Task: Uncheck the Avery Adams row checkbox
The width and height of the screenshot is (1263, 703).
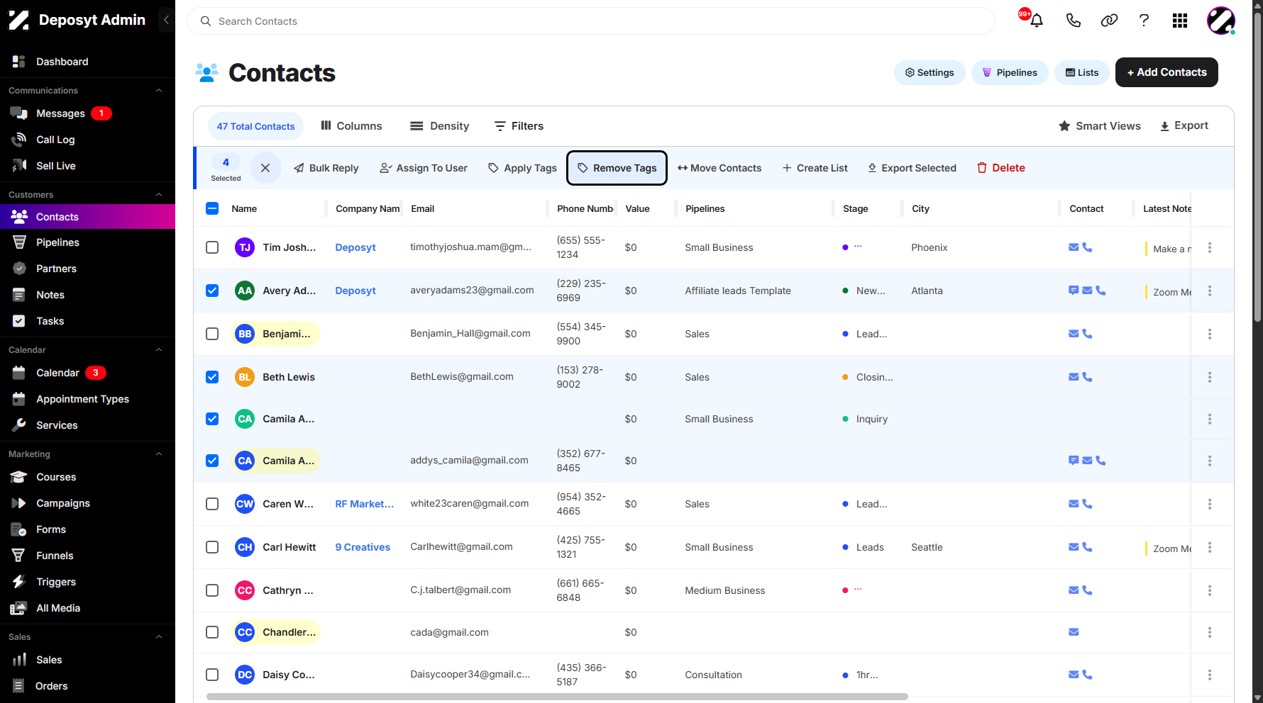Action: [212, 291]
